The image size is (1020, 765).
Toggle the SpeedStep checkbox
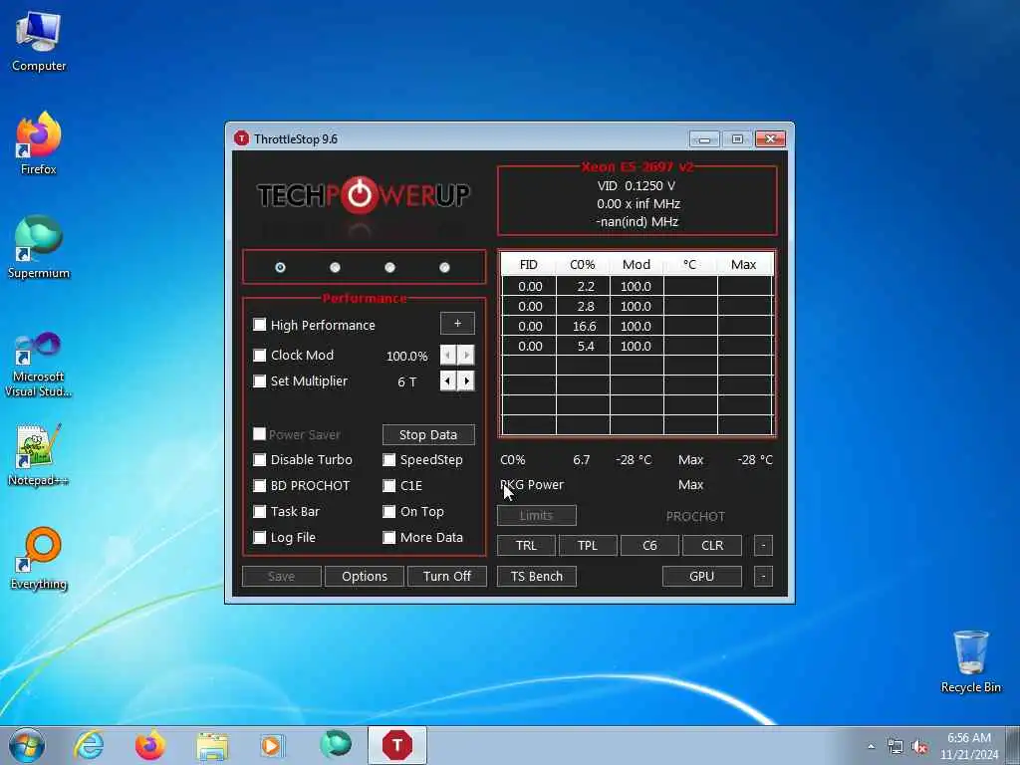[x=389, y=459]
